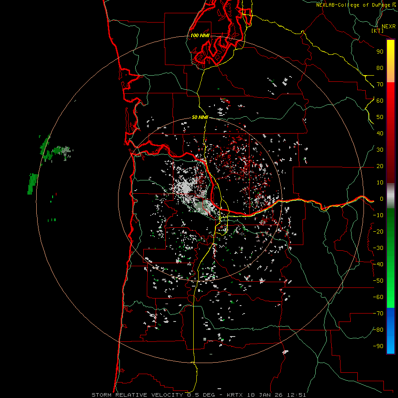Select the -80 value on velocity scale

[x=378, y=330]
